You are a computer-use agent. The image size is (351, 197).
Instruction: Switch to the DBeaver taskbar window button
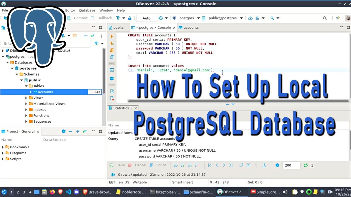coord(231,192)
